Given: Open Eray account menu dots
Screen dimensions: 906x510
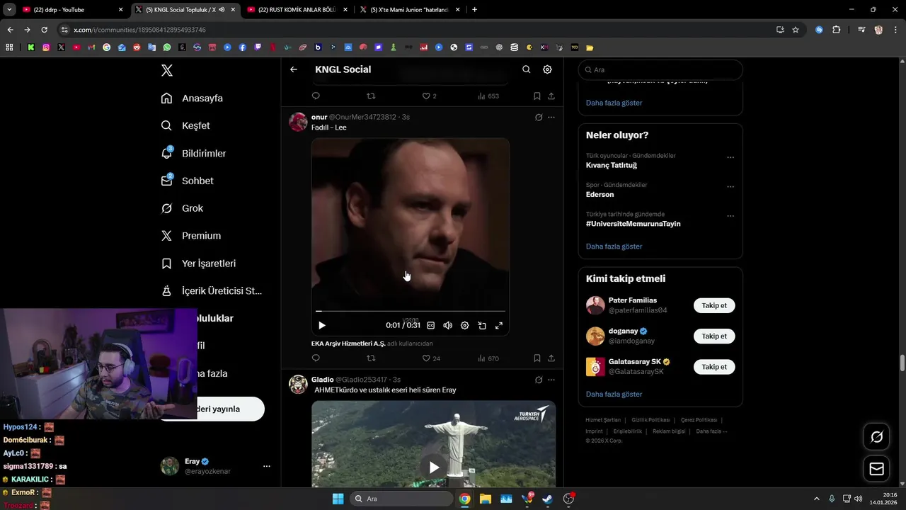Looking at the screenshot, I should 267,466.
